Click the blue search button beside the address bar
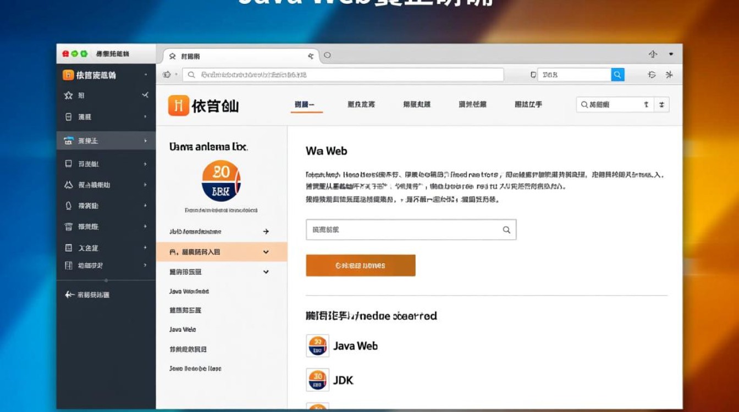Screen dimensions: 739x412 pos(617,75)
